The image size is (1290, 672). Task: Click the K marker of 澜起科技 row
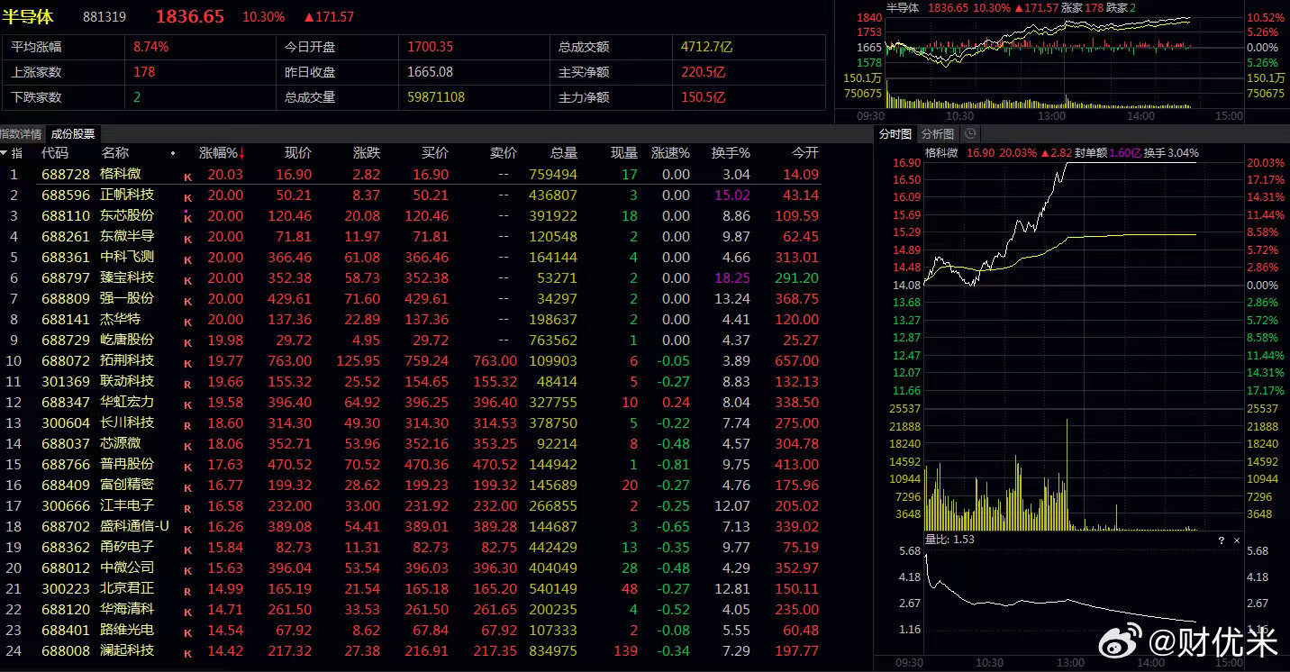[188, 652]
